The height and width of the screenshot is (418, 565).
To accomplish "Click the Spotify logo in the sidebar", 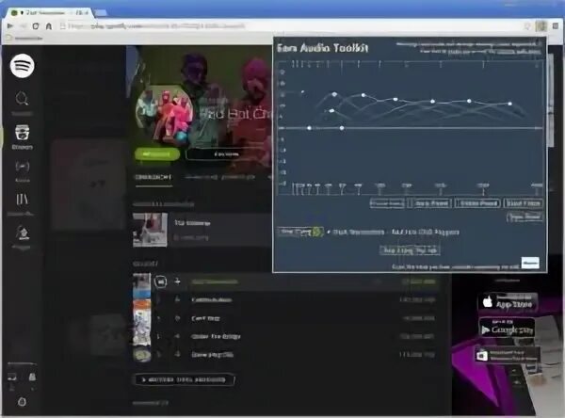I will point(23,66).
